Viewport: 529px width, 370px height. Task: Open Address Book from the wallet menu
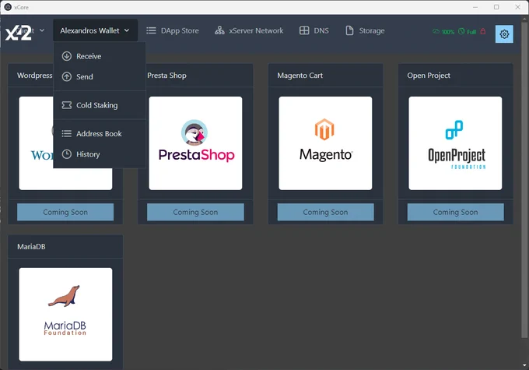(x=100, y=133)
